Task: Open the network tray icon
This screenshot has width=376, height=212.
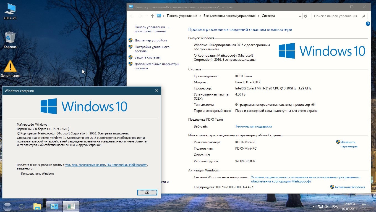Action: pos(321,206)
